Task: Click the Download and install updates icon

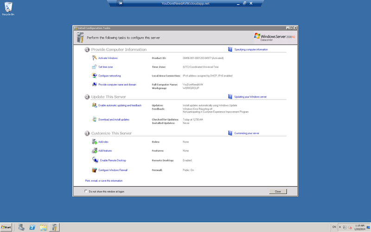Action: pyautogui.click(x=95, y=119)
